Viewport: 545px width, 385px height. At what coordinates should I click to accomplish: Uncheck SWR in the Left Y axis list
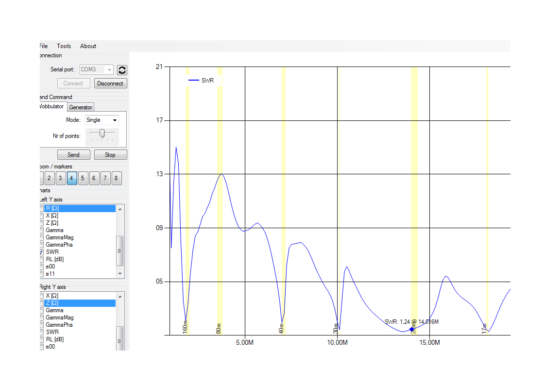pyautogui.click(x=41, y=252)
